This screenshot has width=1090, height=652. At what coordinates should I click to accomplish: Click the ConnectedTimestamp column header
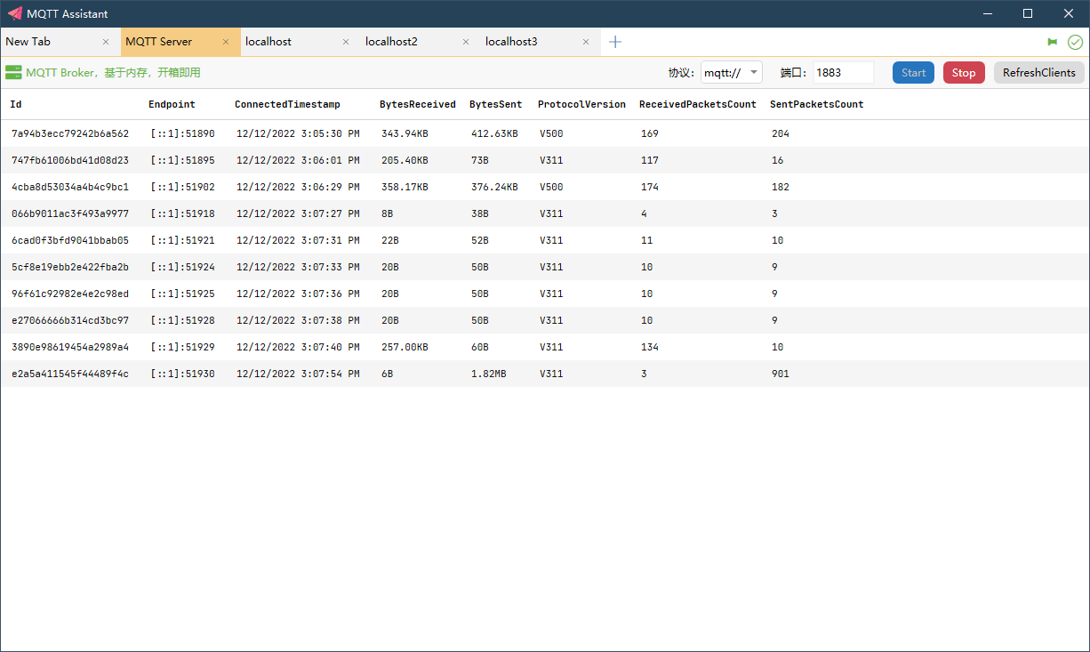(287, 104)
